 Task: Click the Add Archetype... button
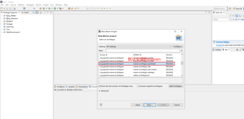(176, 86)
